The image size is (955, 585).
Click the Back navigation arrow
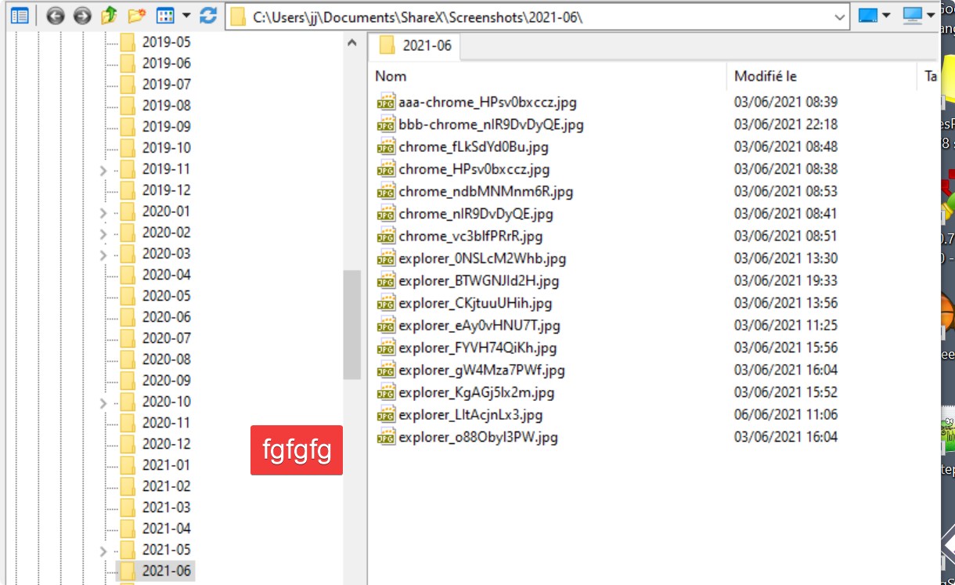(x=55, y=16)
